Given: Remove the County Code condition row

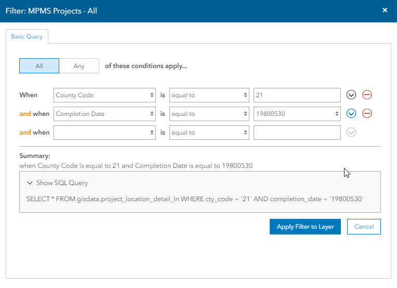Looking at the screenshot, I should 367,95.
